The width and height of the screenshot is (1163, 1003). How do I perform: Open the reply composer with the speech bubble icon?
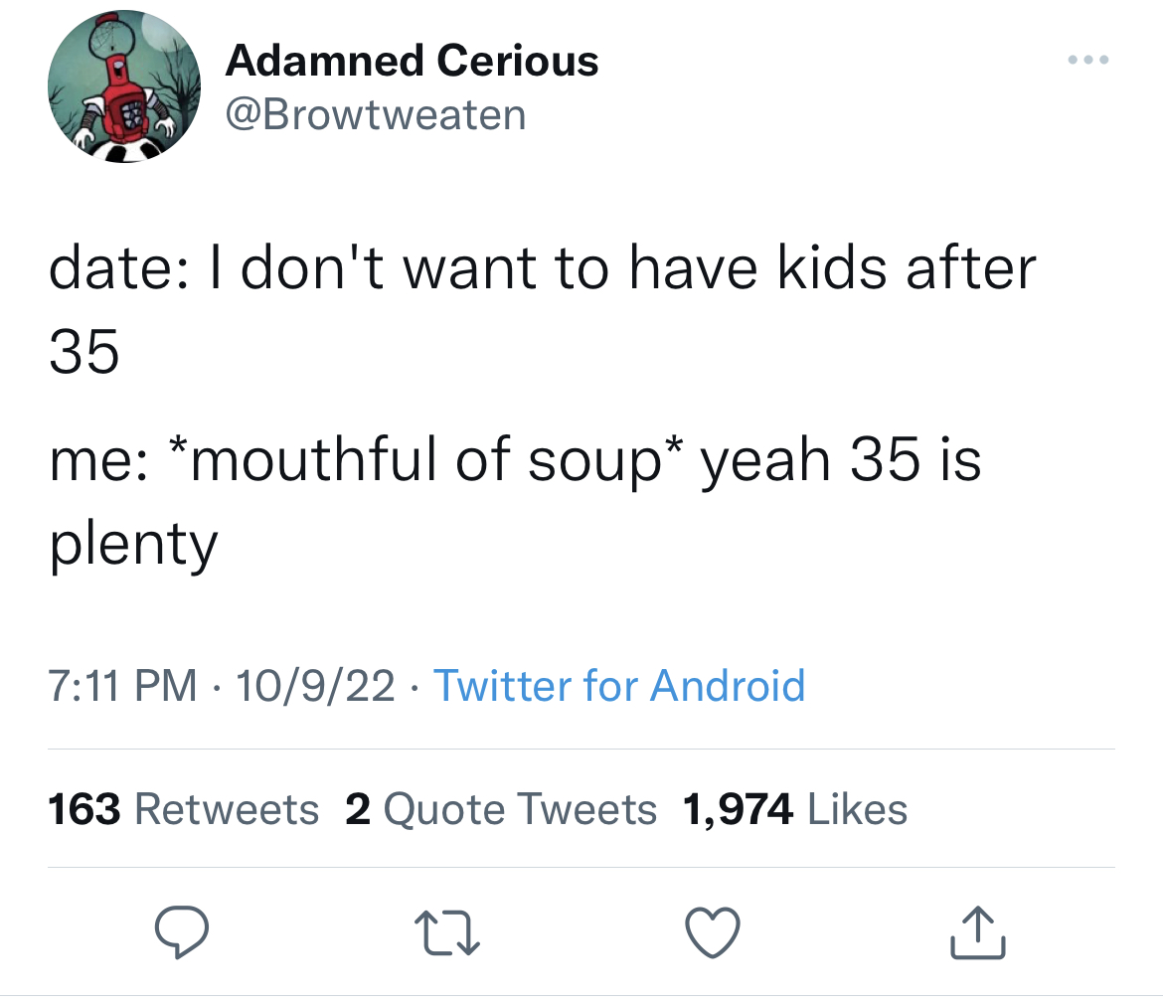pyautogui.click(x=183, y=930)
